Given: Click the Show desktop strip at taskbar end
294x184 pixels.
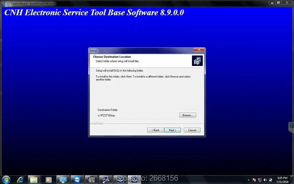Looking at the screenshot, I should [292, 180].
